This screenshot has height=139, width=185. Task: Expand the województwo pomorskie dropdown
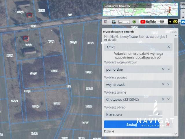pos(169,69)
